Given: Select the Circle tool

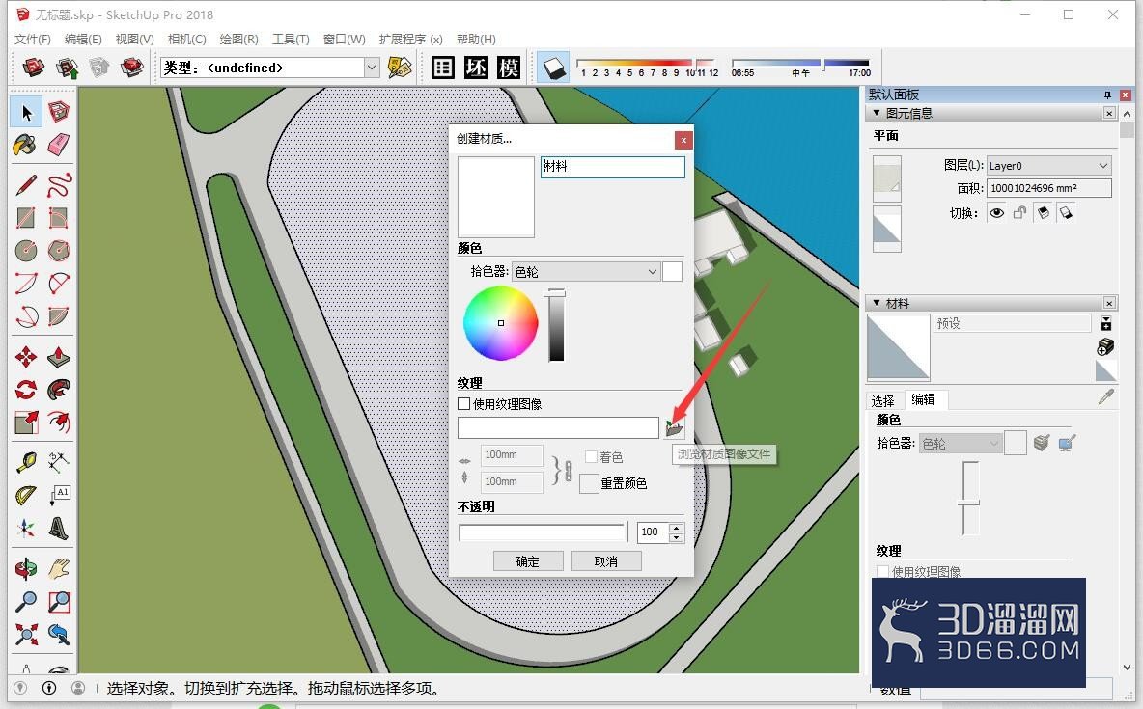Looking at the screenshot, I should click(x=26, y=251).
